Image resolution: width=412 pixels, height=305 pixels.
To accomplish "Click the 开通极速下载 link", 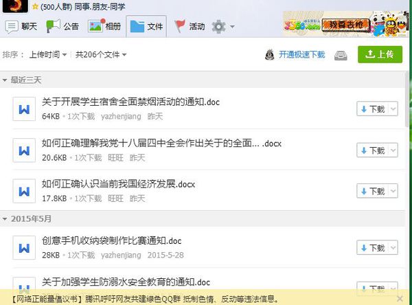I will click(301, 54).
